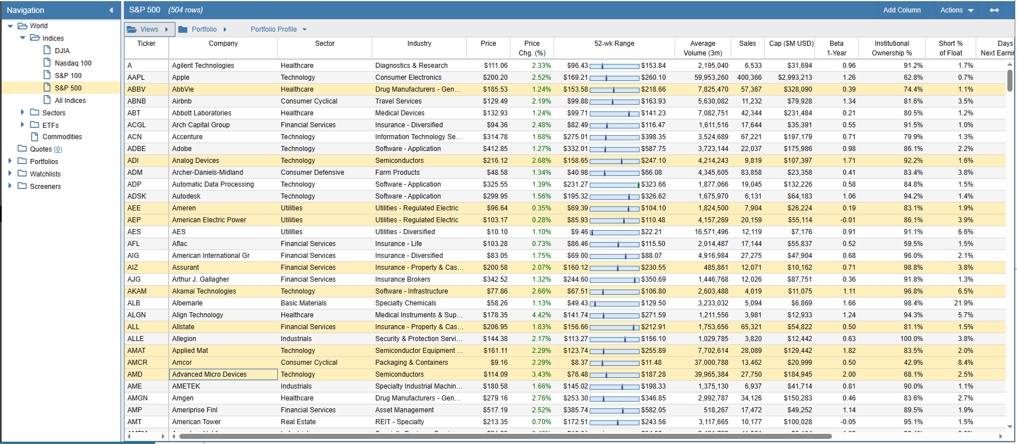Click the Views folder icon

click(x=132, y=29)
